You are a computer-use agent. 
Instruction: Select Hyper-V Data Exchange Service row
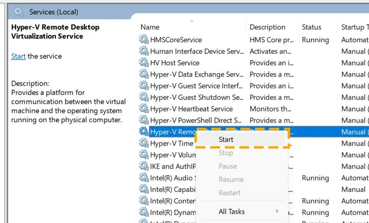point(253,74)
